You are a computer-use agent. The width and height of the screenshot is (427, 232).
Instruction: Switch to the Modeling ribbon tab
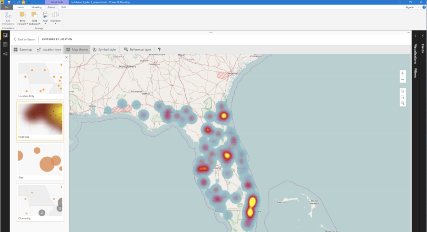(36, 7)
